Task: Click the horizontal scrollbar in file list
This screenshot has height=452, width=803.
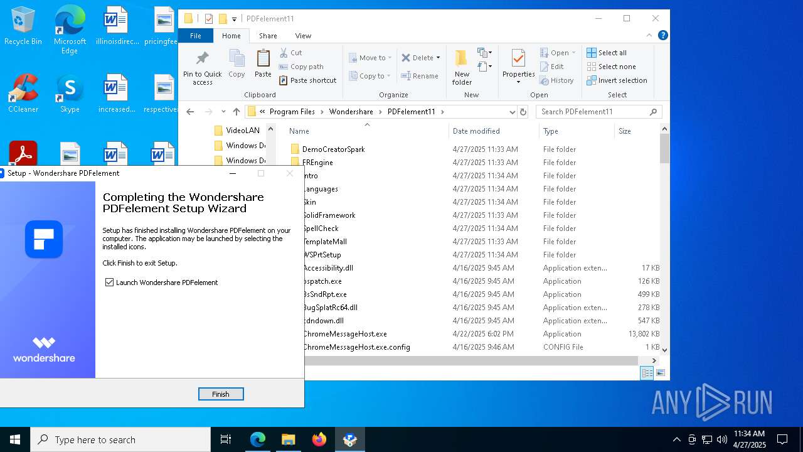Action: coord(471,360)
